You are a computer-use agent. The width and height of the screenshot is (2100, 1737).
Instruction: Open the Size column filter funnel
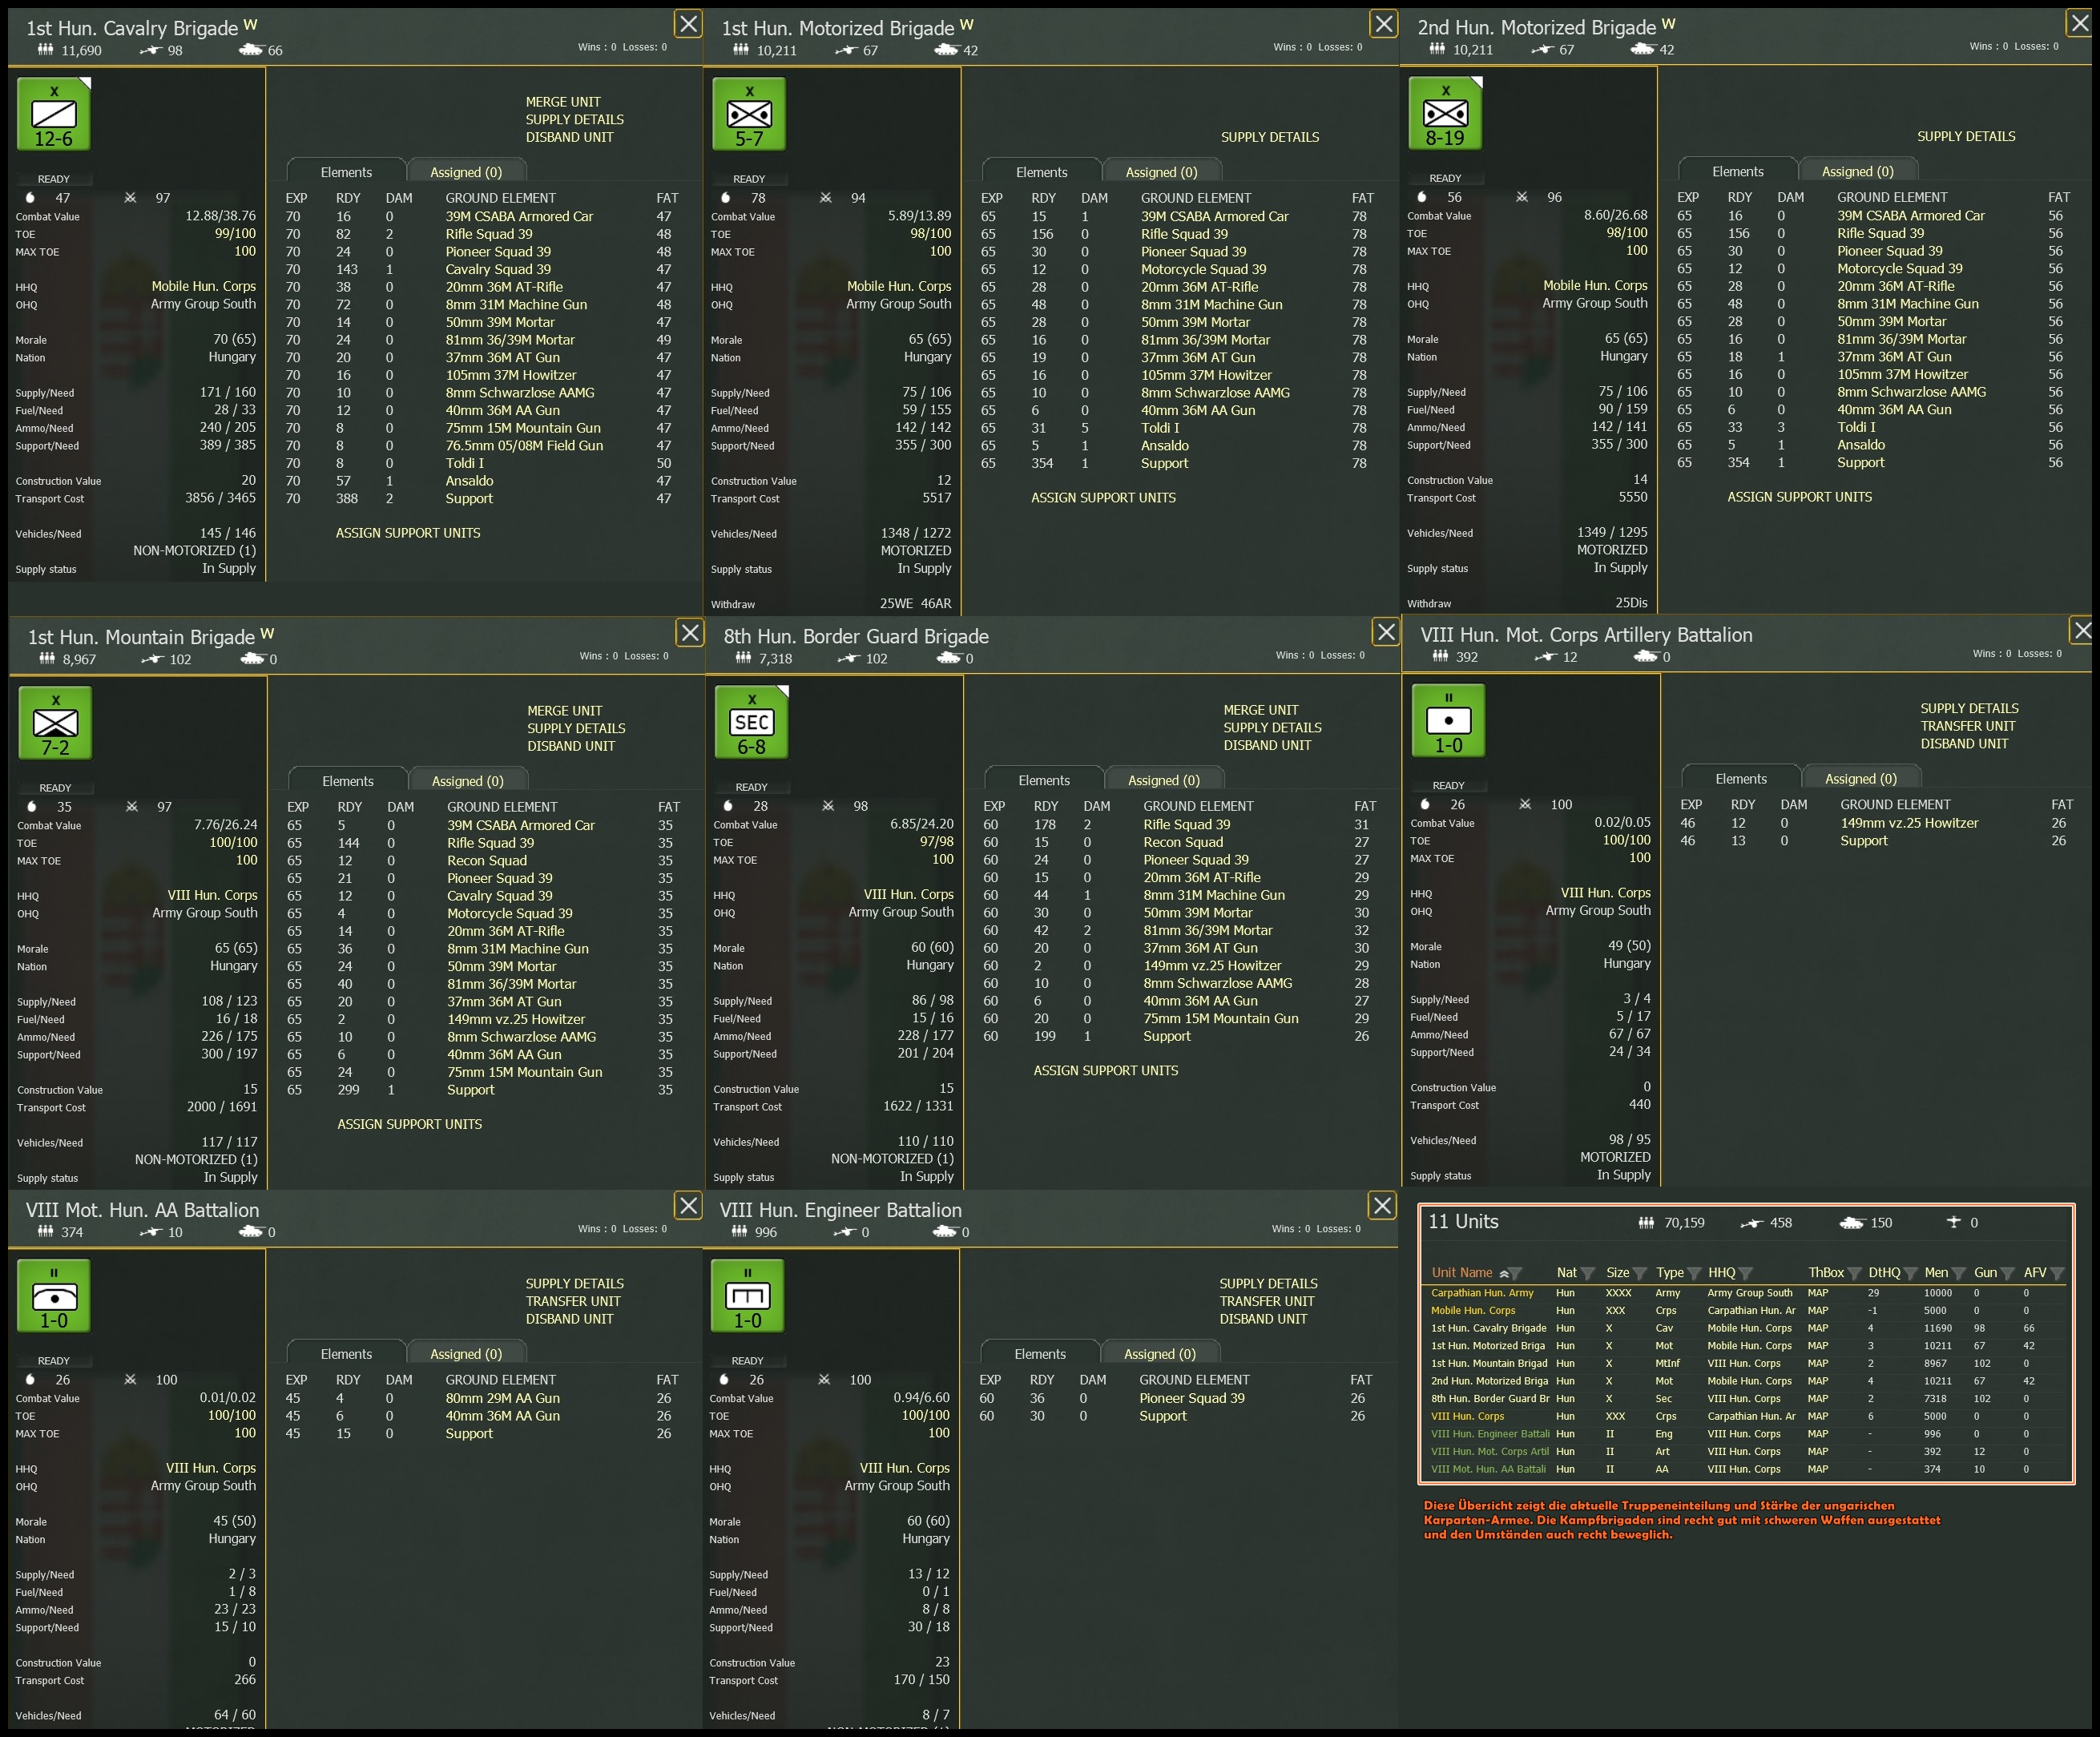click(1640, 1273)
